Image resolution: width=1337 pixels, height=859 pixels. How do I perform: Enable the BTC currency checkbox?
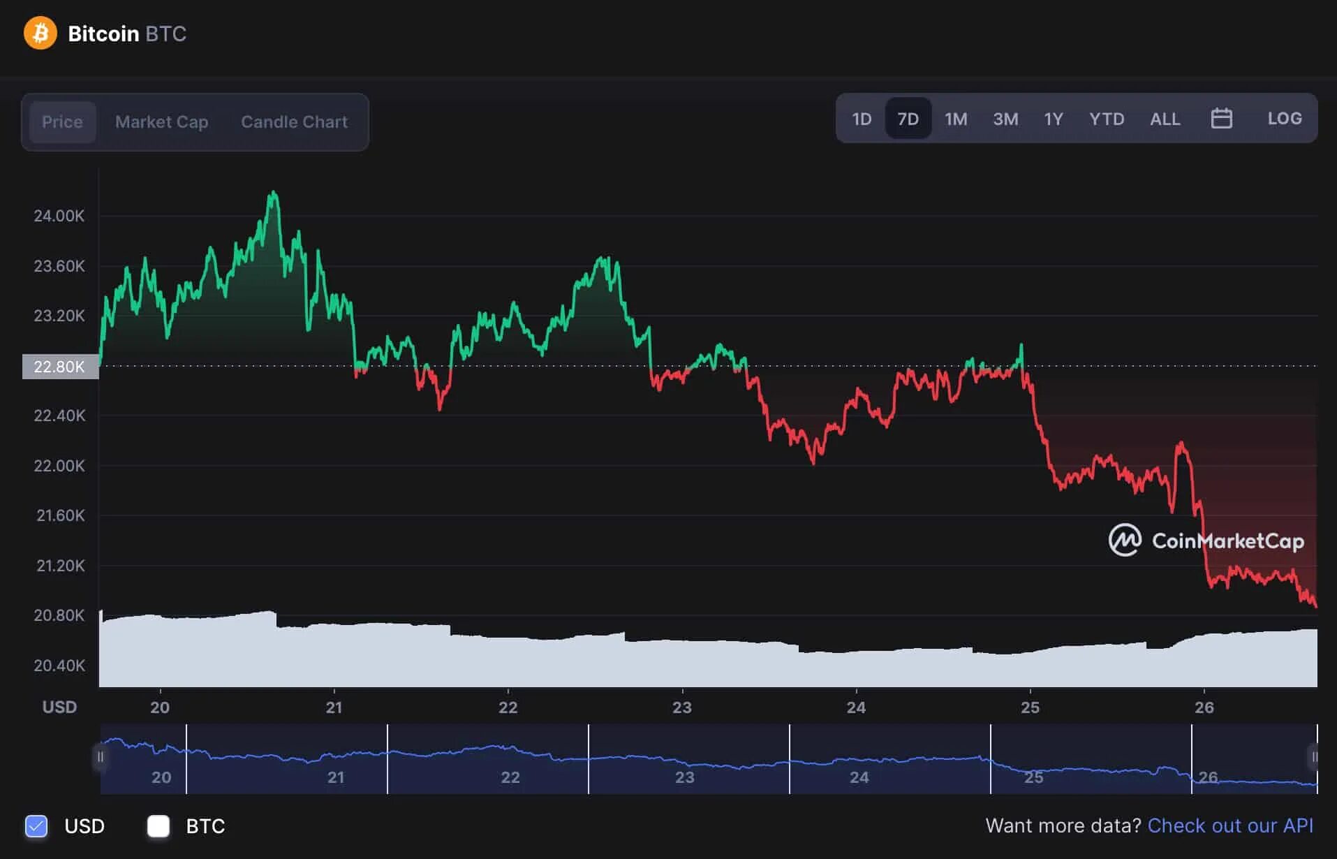[x=158, y=825]
